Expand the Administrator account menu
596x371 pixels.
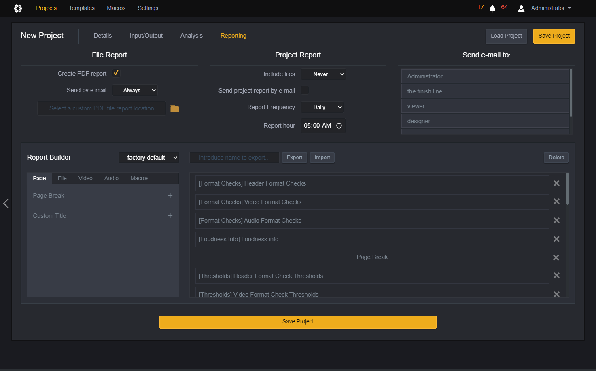point(551,8)
